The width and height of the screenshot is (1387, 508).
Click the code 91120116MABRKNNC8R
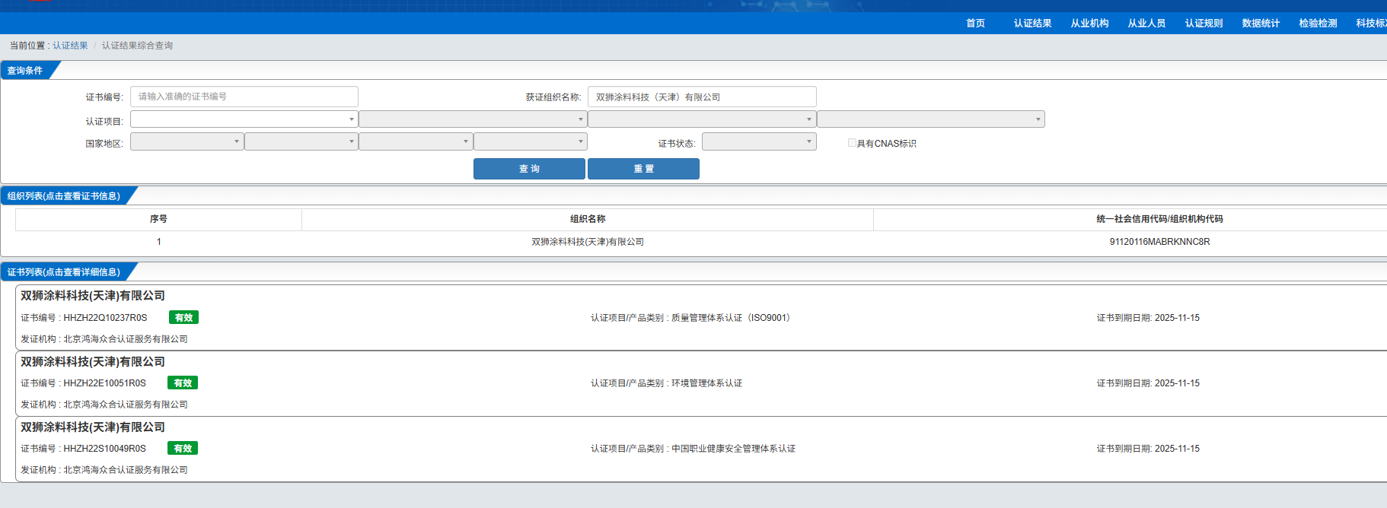point(1159,242)
